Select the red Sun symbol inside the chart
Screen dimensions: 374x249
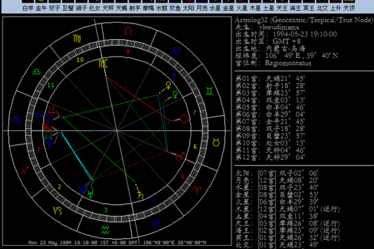click(x=184, y=118)
